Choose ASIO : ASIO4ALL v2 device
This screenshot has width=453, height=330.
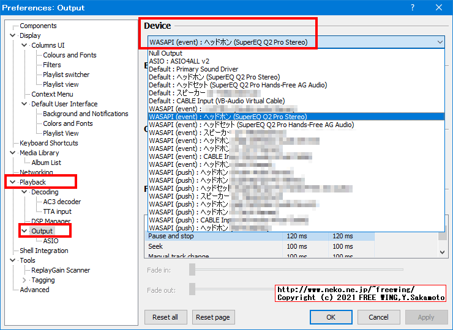[179, 61]
